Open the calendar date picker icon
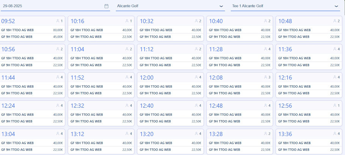Image resolution: width=345 pixels, height=155 pixels. [106, 6]
